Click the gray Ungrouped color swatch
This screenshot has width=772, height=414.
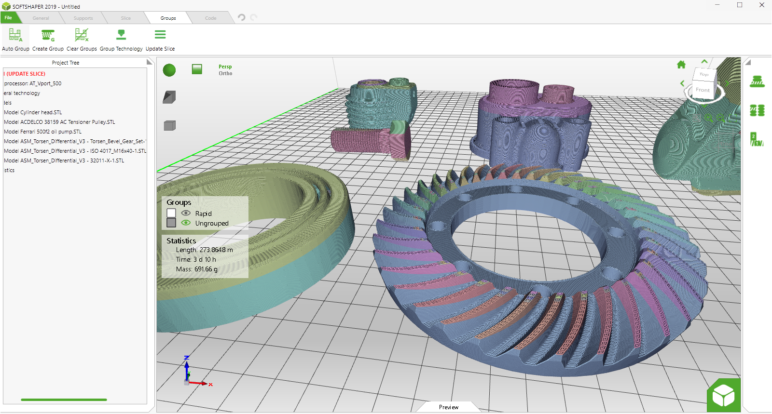tap(171, 223)
